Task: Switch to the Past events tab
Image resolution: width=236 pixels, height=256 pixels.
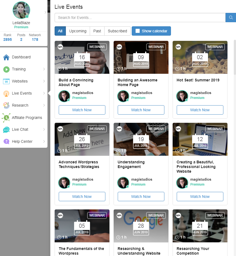Action: pyautogui.click(x=97, y=31)
